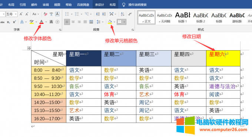
Task: Click the table move handle
Action: [29, 48]
